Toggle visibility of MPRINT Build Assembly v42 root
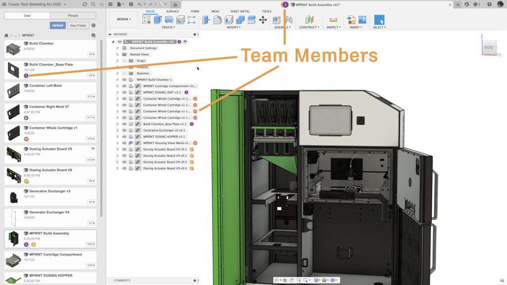 click(x=120, y=42)
